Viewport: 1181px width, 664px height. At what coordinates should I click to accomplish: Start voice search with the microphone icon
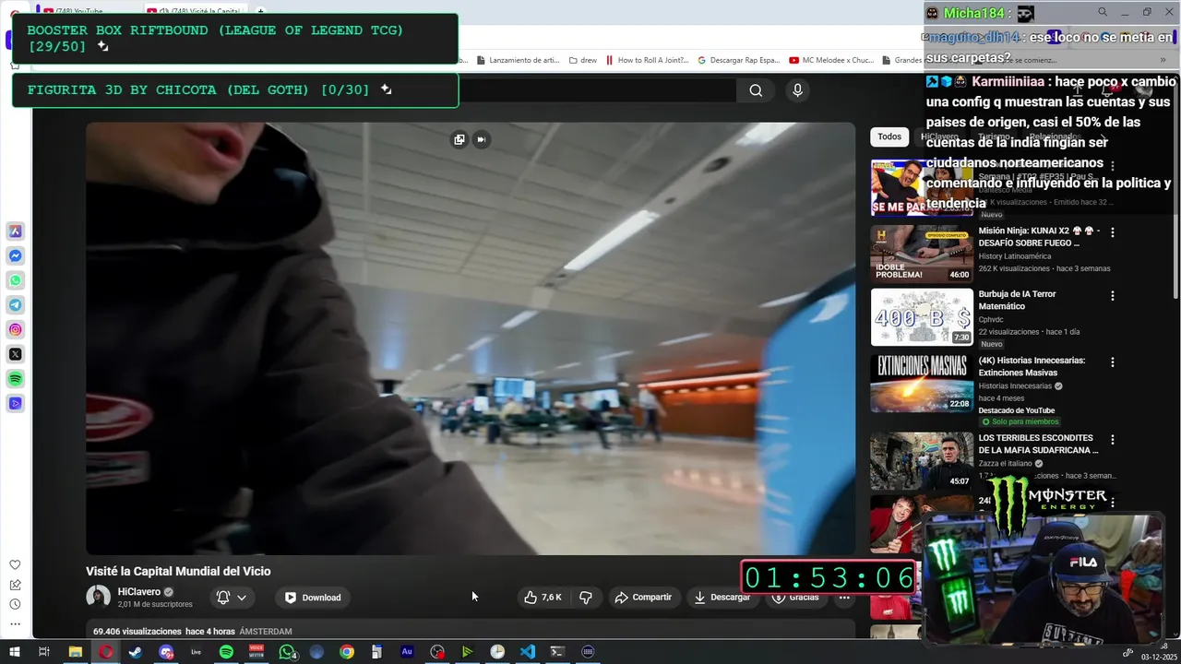coord(798,89)
